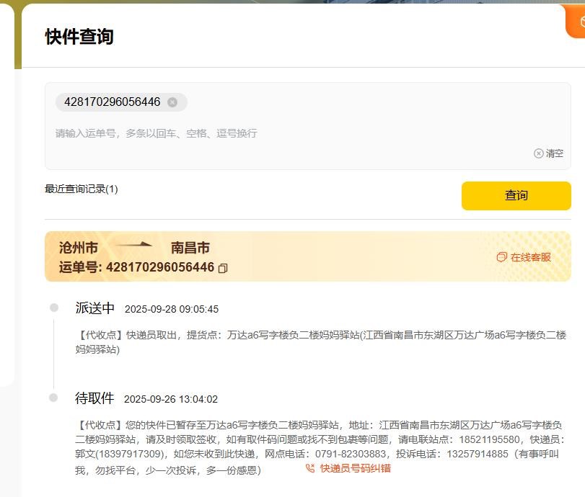Click the origin city 沧州市

[x=79, y=248]
